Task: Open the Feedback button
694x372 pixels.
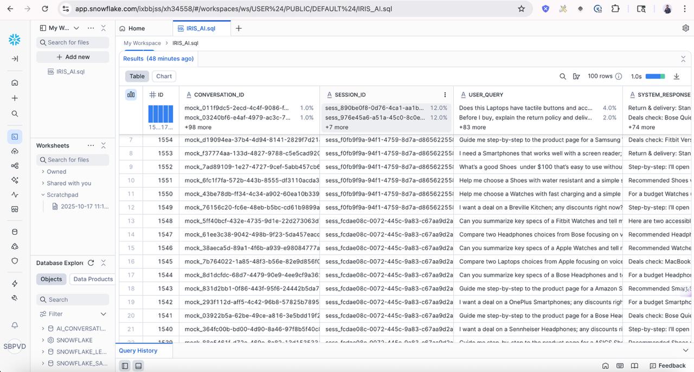Action: pos(668,365)
